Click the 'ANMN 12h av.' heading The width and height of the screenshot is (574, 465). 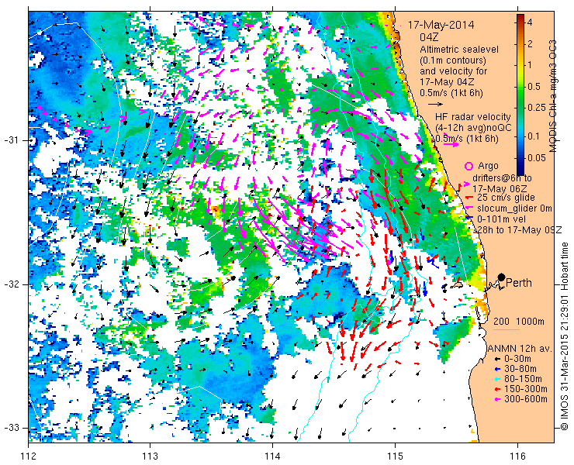520,348
